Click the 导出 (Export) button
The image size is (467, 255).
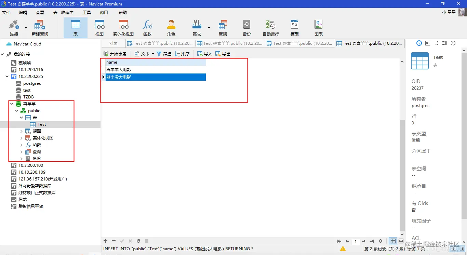[223, 54]
